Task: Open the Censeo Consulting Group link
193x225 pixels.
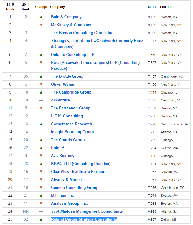Action: [75, 187]
